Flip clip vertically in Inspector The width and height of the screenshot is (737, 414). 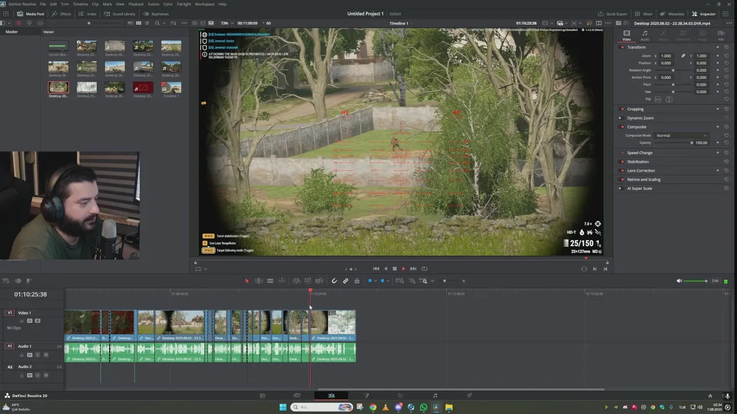pyautogui.click(x=668, y=99)
